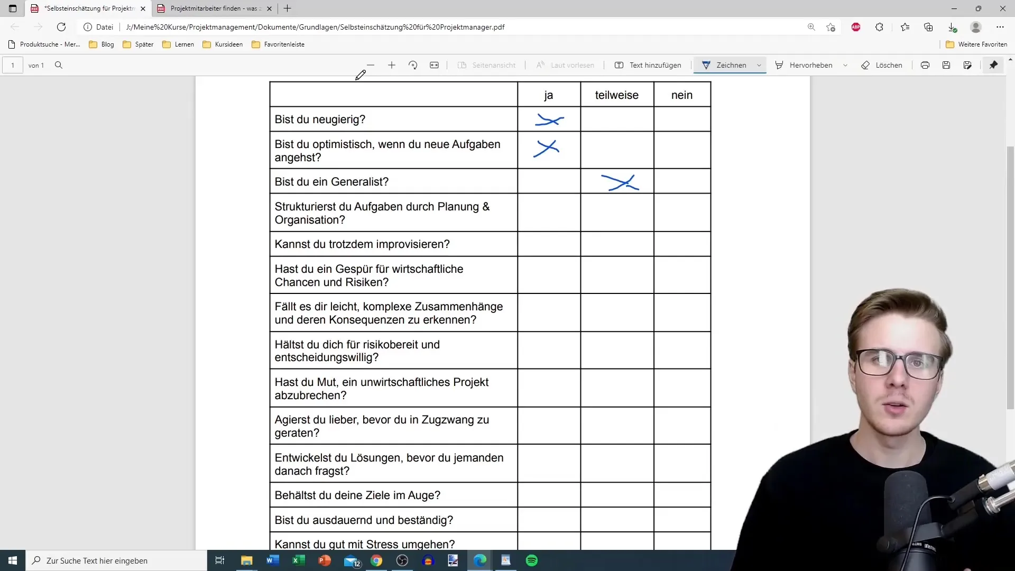Fit page to width icon
The width and height of the screenshot is (1015, 571).
point(434,65)
